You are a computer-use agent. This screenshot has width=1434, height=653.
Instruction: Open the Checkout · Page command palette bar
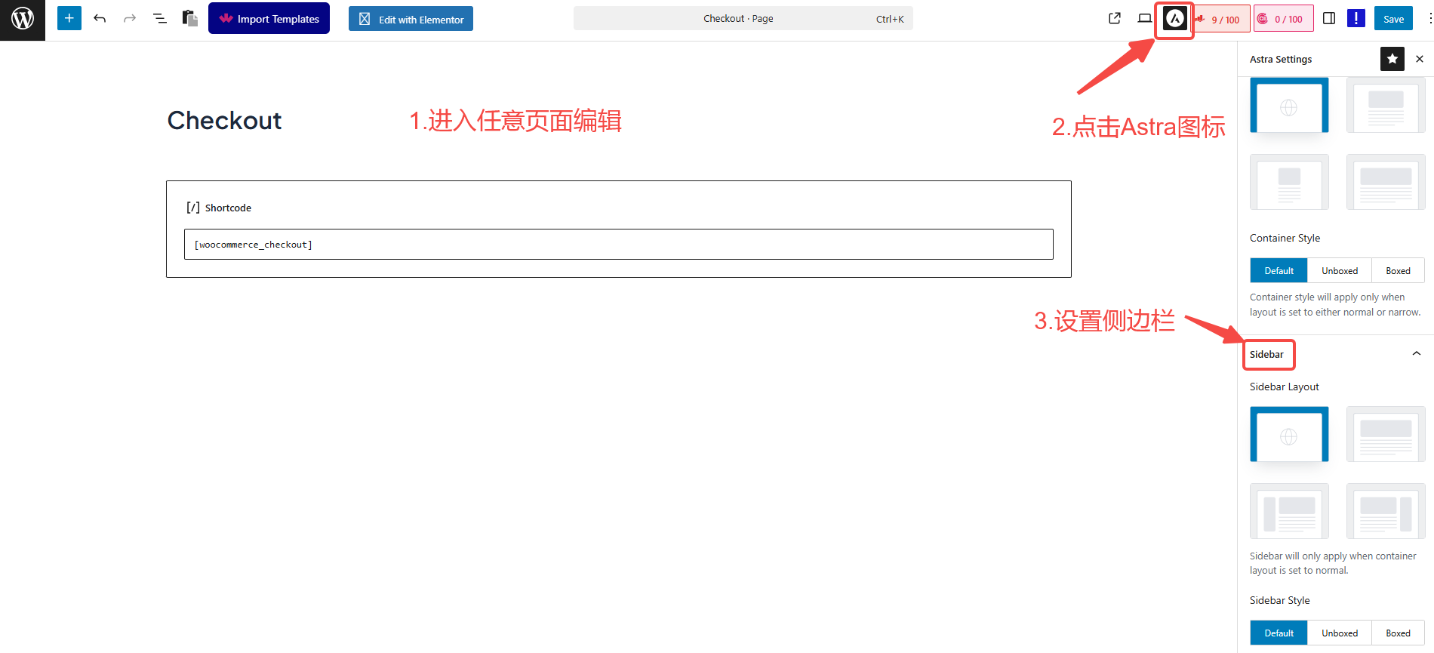click(x=743, y=19)
